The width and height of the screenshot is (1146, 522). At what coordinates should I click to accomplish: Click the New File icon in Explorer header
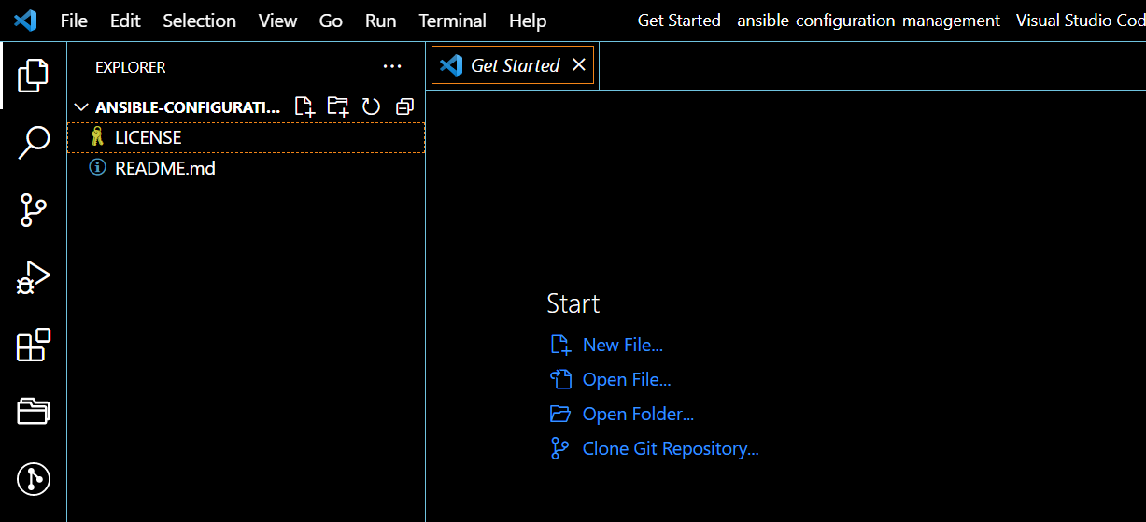[x=305, y=106]
